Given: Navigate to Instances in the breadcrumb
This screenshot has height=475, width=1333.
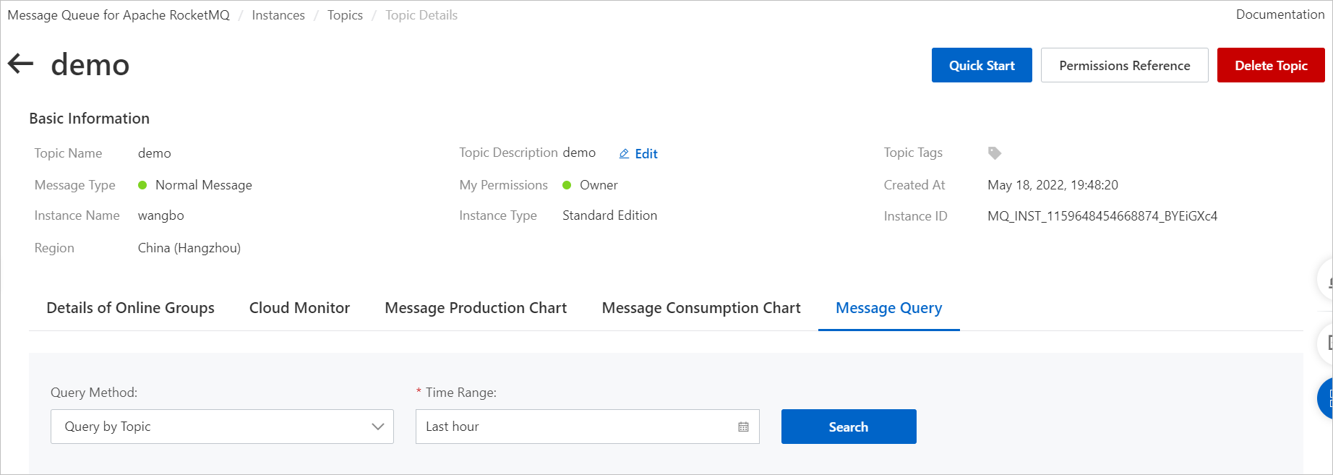Looking at the screenshot, I should (x=278, y=15).
